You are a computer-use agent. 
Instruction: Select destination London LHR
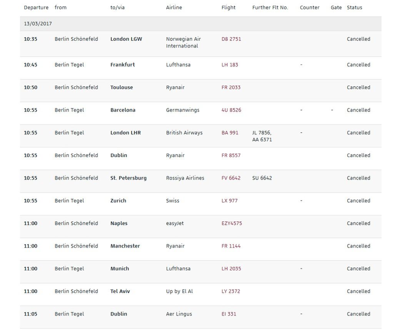(125, 132)
